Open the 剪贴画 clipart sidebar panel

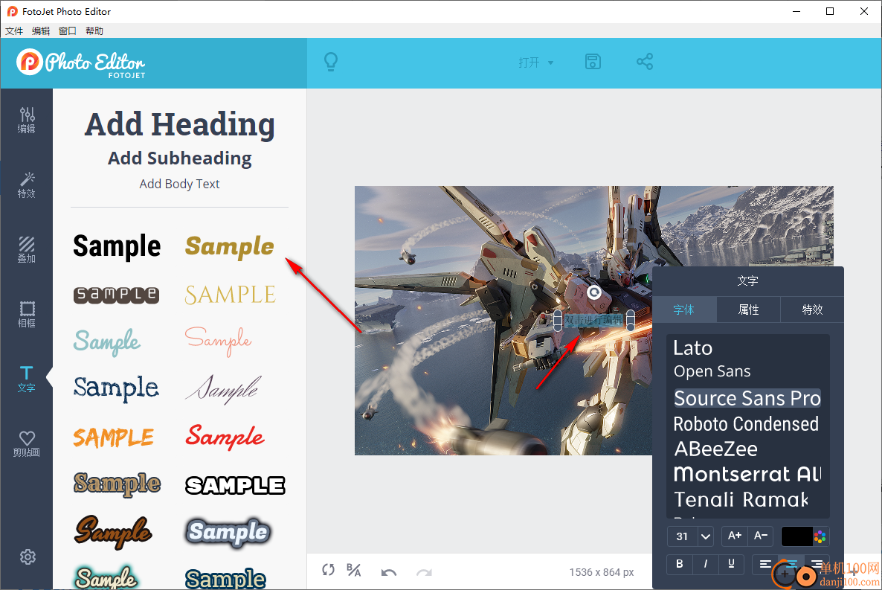tap(27, 443)
